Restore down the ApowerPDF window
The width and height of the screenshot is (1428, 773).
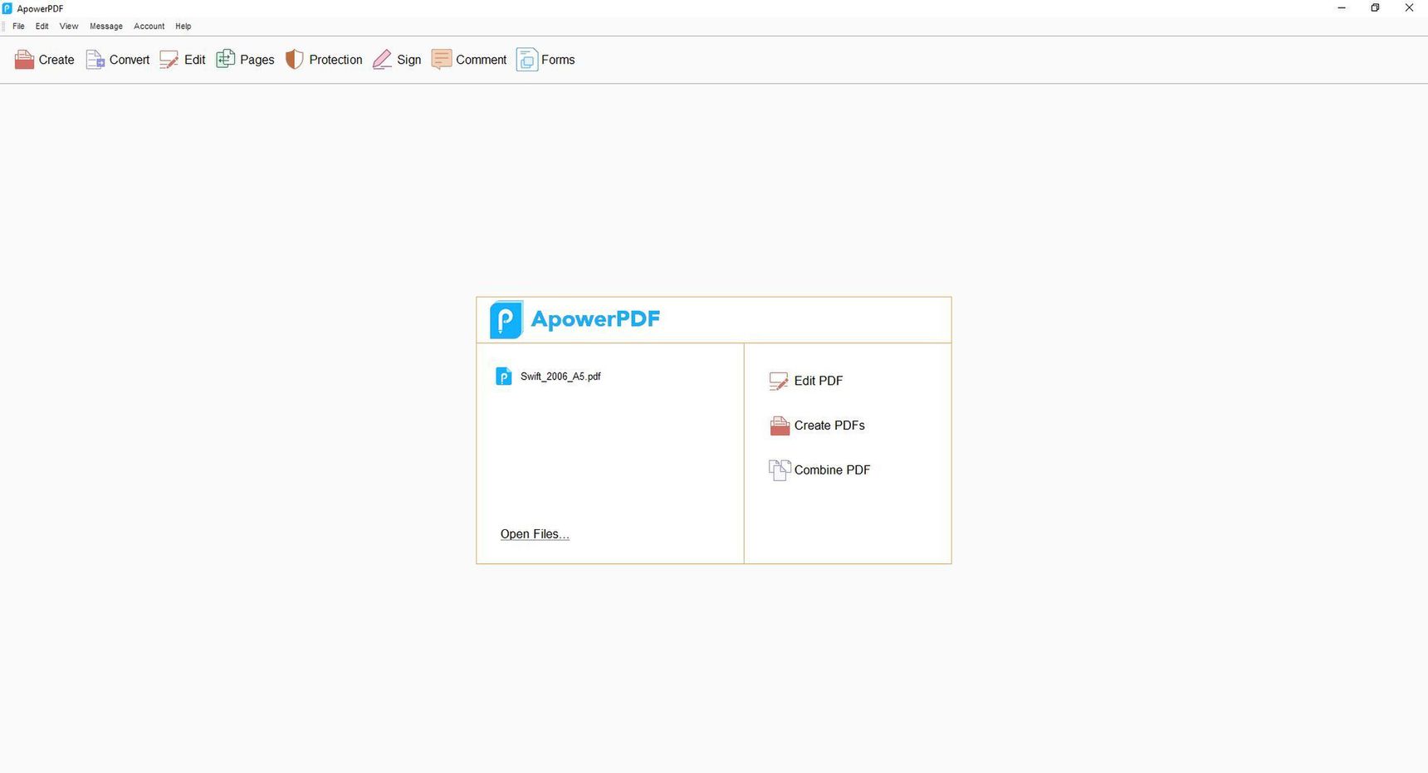click(x=1375, y=8)
